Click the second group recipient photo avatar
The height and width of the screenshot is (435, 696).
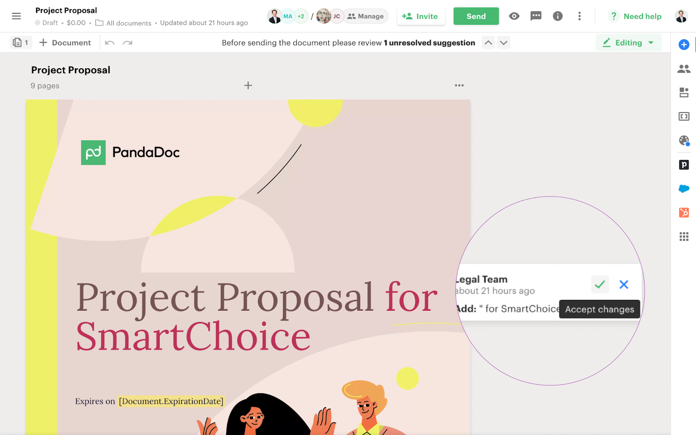tap(324, 16)
